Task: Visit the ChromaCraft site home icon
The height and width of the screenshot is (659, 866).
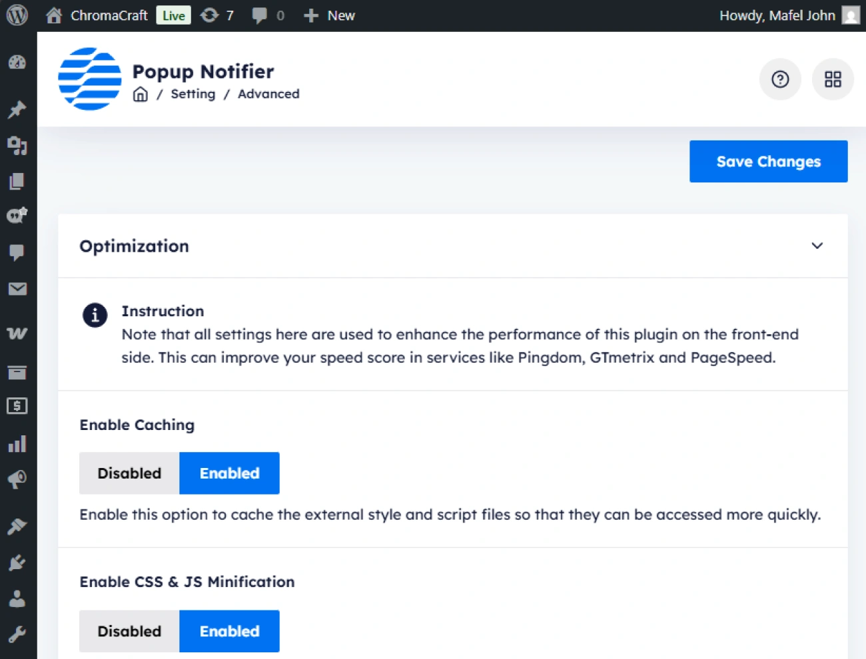Action: (x=54, y=15)
